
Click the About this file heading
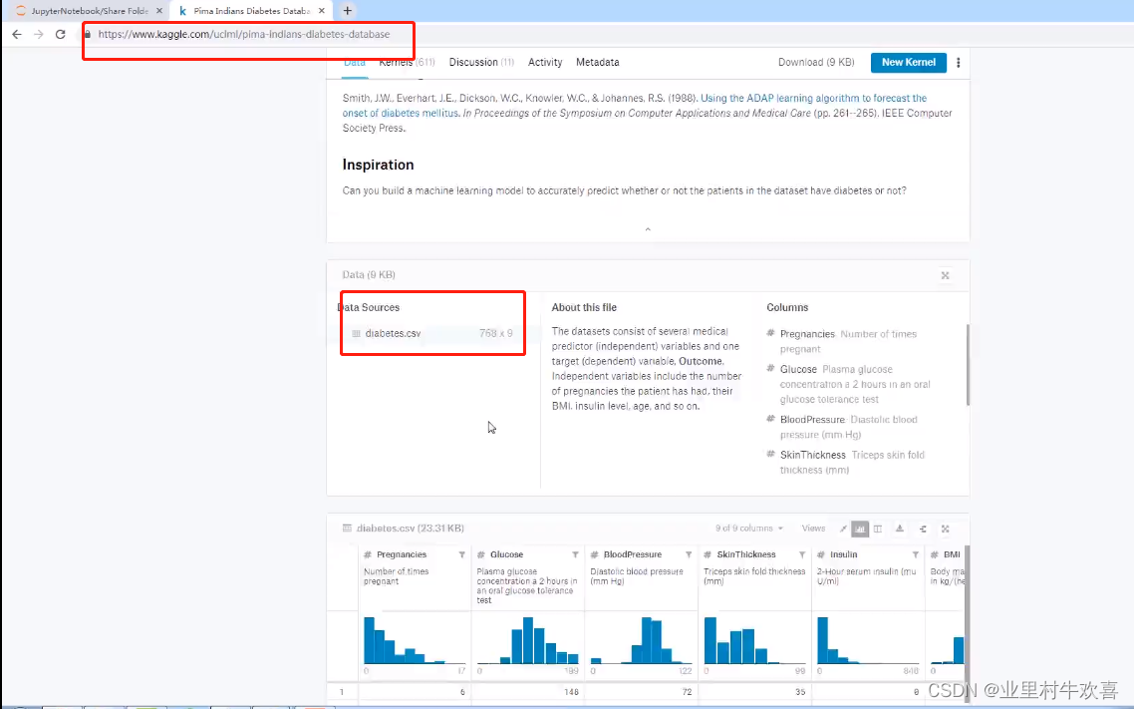[584, 307]
